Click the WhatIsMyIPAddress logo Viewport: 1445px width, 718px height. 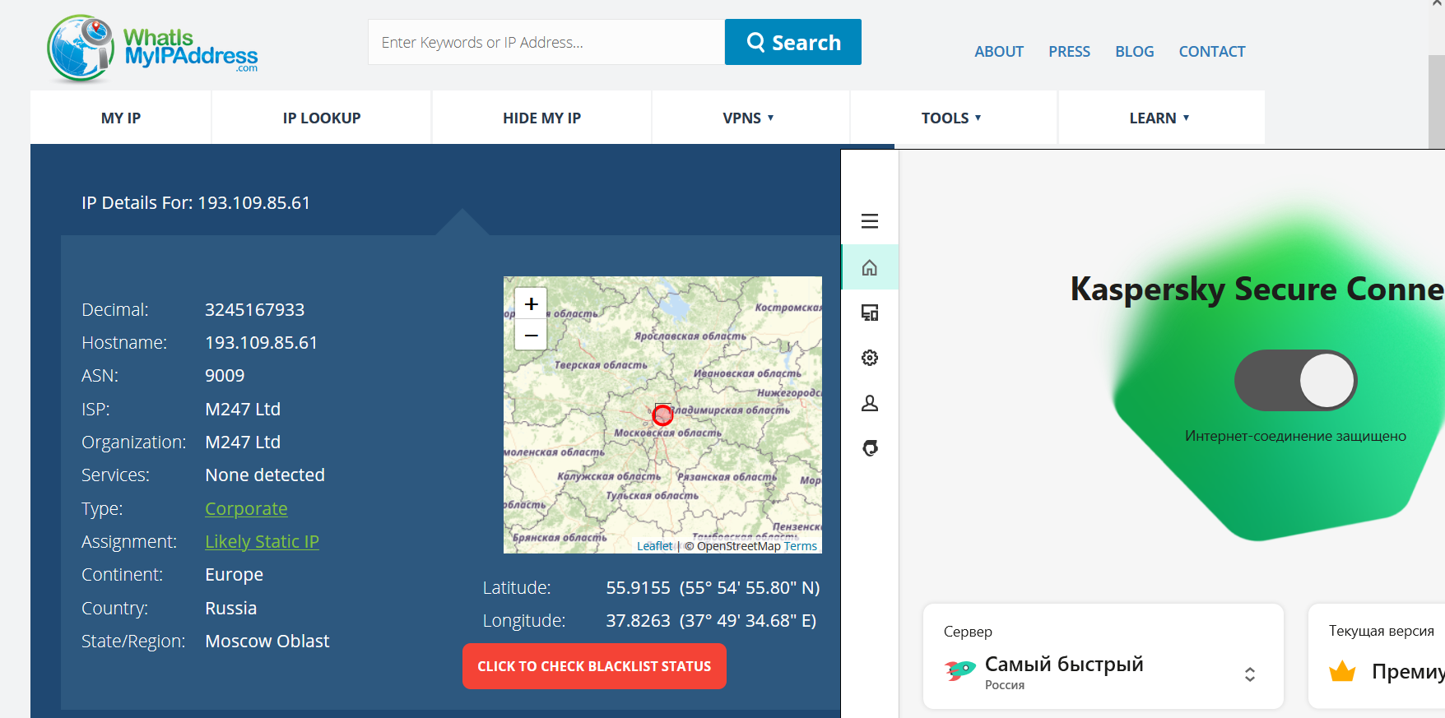coord(153,49)
